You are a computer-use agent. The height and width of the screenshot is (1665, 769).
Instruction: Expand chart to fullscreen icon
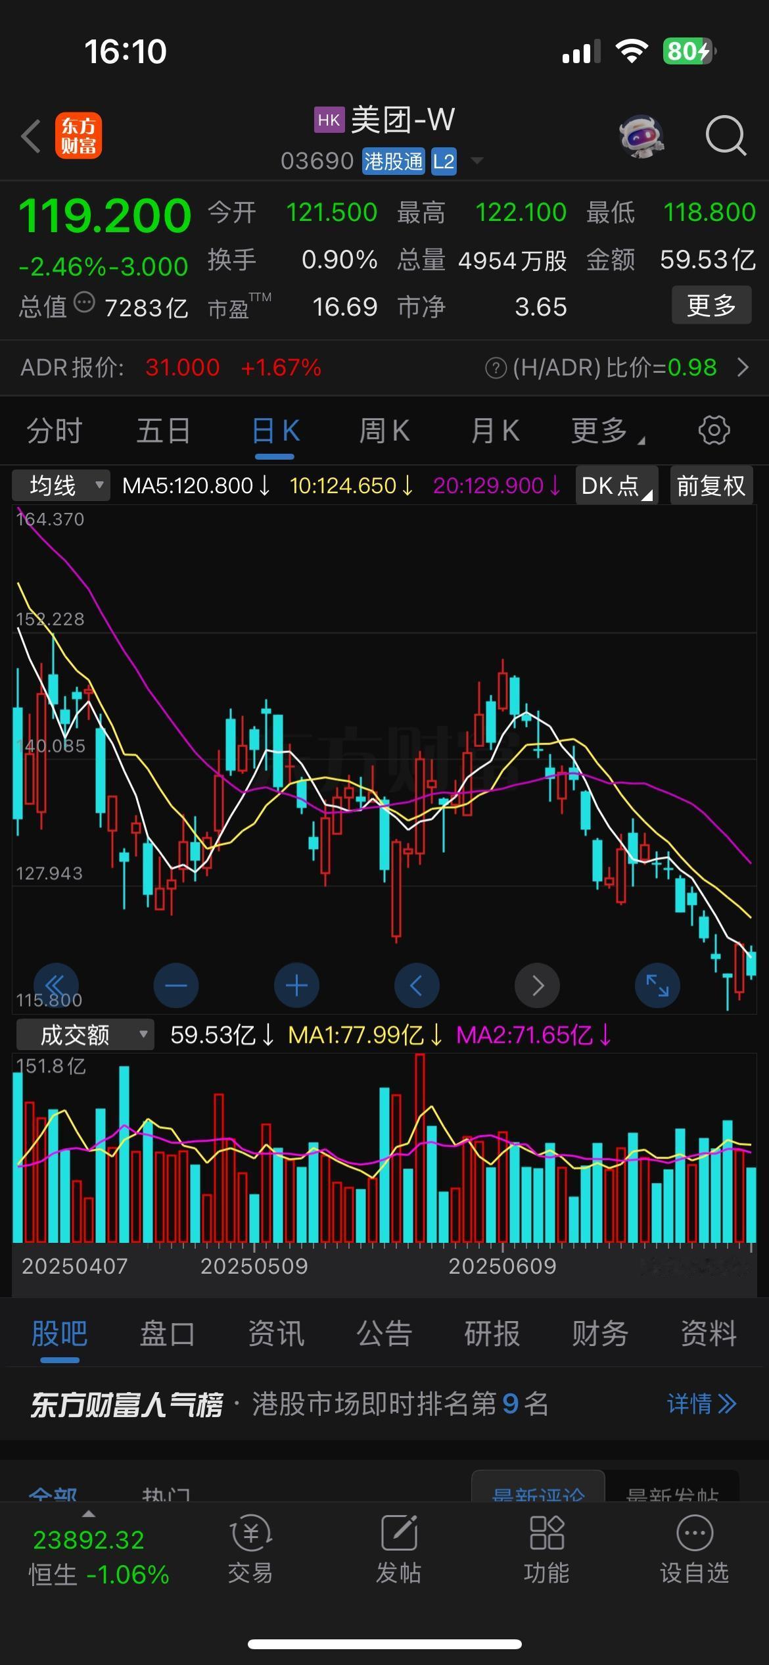(657, 985)
